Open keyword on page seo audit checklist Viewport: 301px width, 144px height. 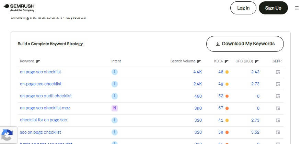46,96
